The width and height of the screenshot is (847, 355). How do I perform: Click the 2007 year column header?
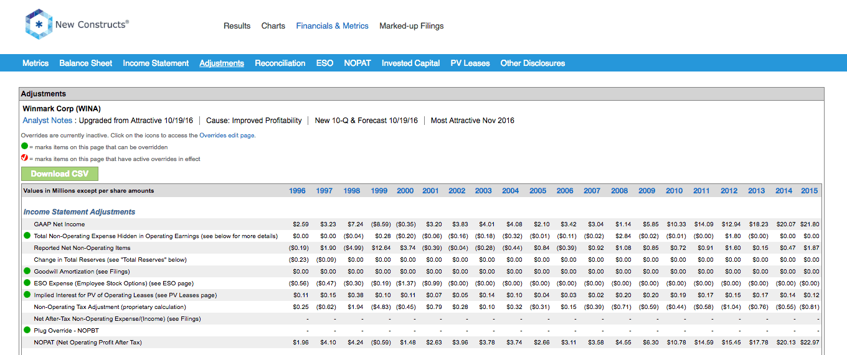tap(592, 191)
